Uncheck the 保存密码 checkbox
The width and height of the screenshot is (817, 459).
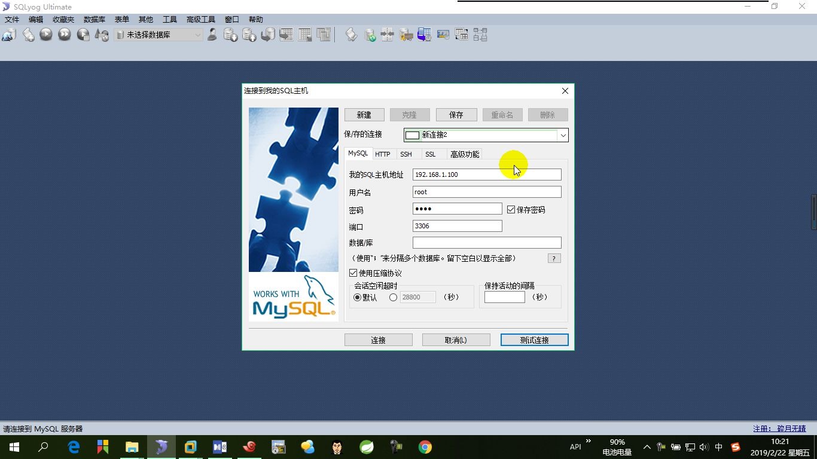pyautogui.click(x=511, y=209)
